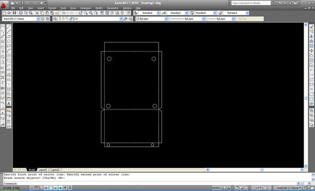Viewport: 315px width, 191px height.
Task: Click the horizontal scrollbar thumb
Action: (262, 170)
